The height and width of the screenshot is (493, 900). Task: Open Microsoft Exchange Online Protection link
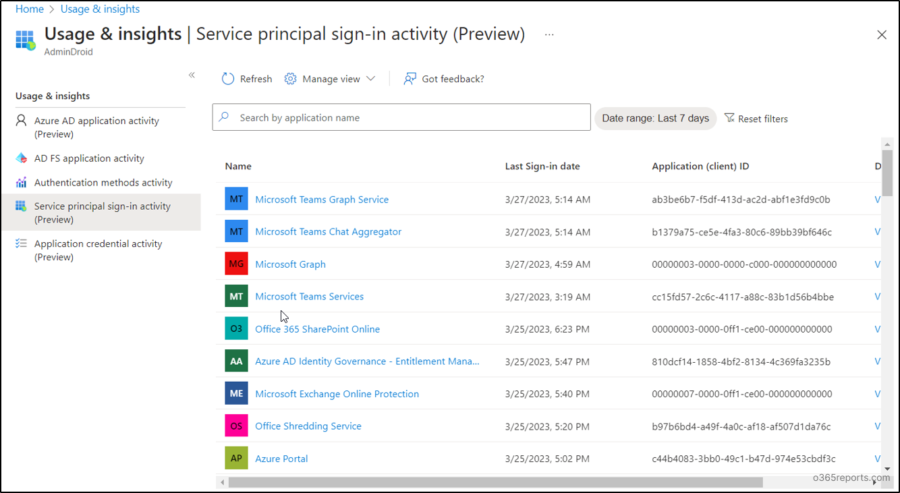click(337, 394)
